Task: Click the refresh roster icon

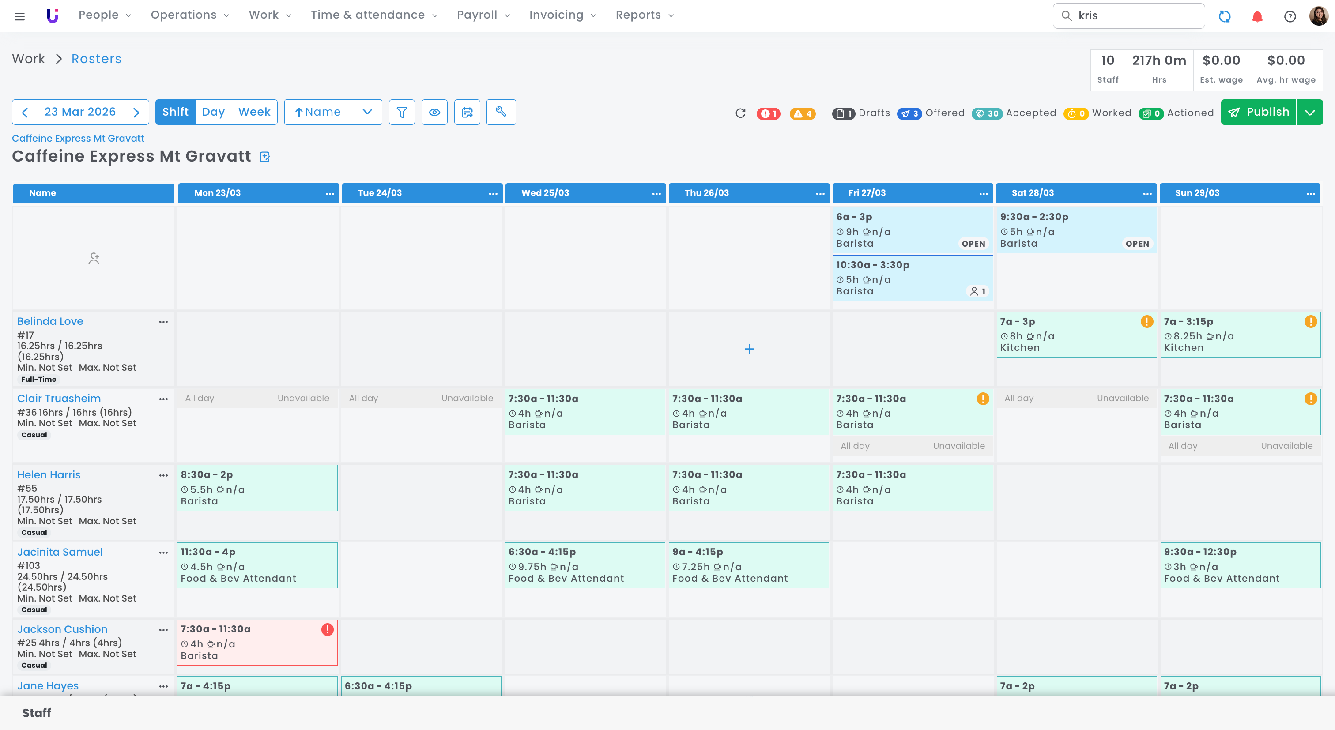Action: (x=740, y=113)
